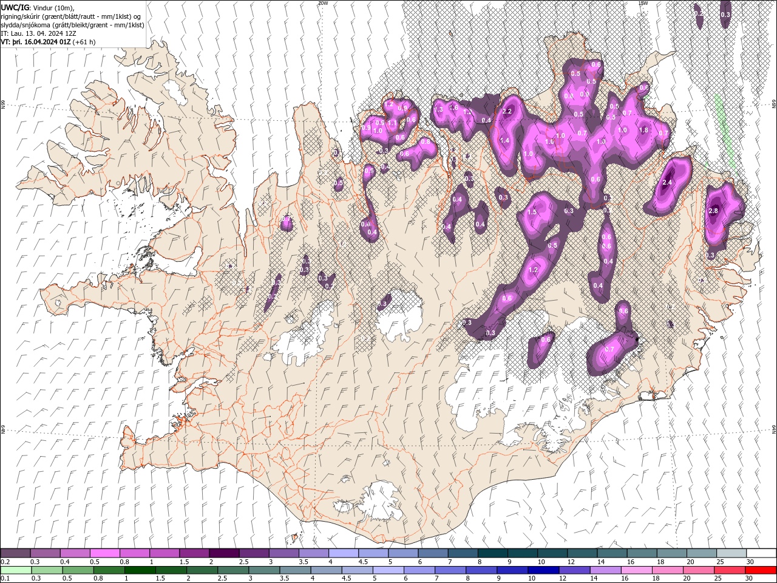Click the rain legend swatch between 0.5 and 0.8
The width and height of the screenshot is (777, 583).
78,570
